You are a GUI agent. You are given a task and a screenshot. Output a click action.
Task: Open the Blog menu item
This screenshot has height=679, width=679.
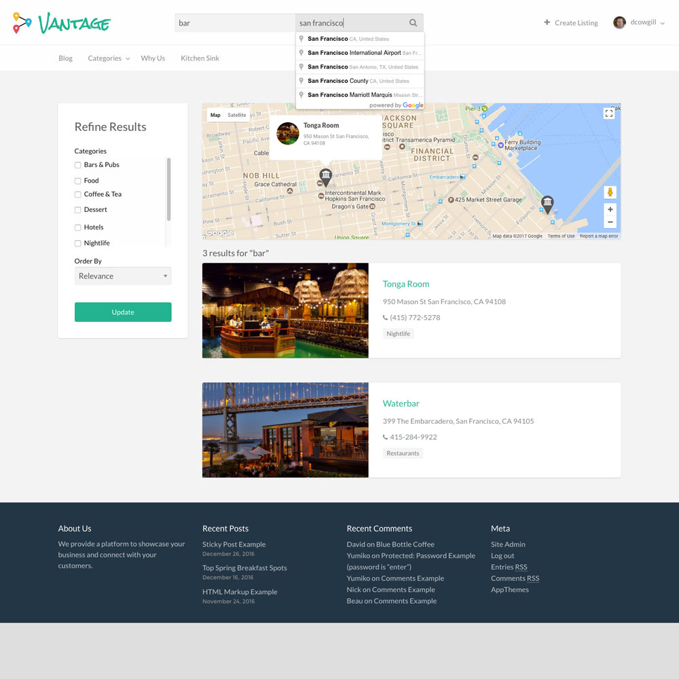click(65, 58)
